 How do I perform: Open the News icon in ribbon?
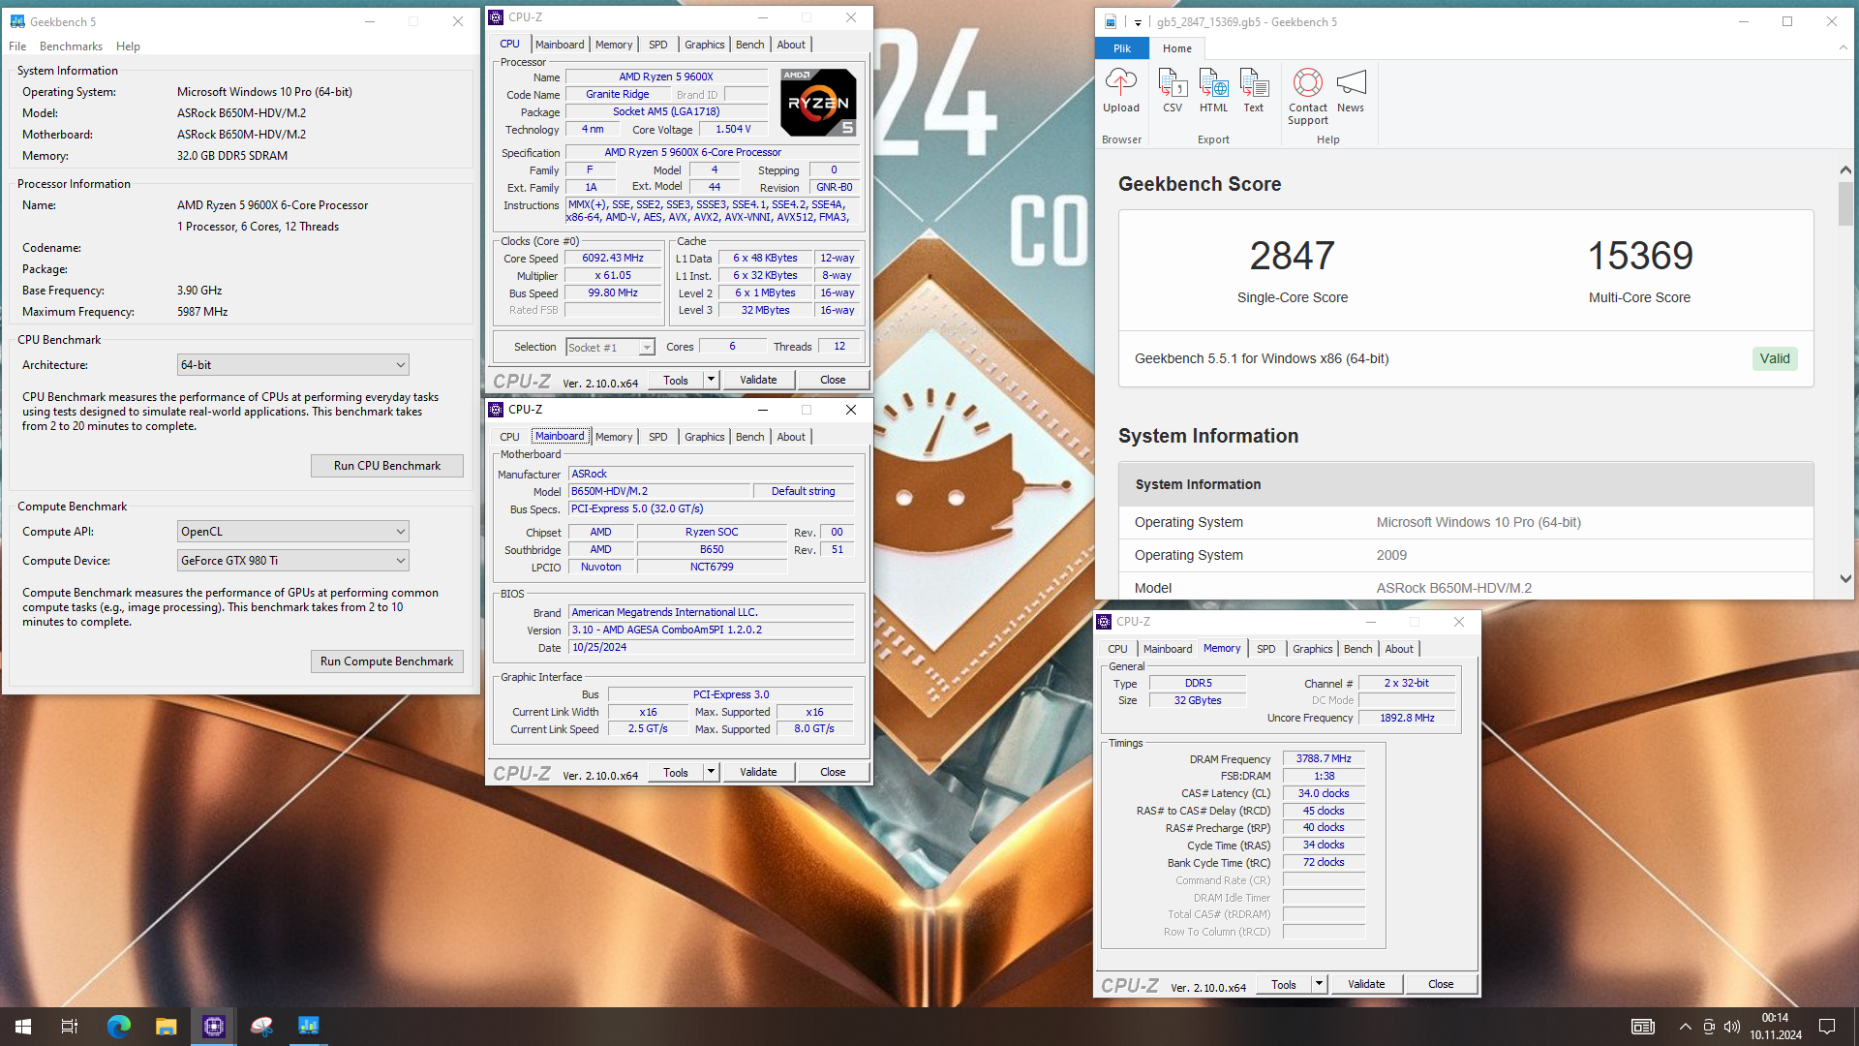click(1351, 91)
